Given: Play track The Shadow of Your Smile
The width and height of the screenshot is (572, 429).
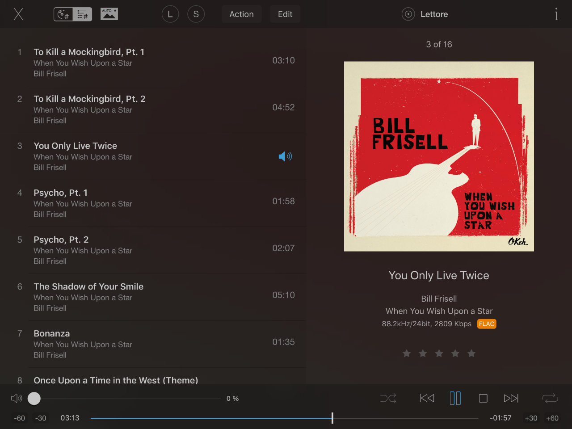Looking at the screenshot, I should (x=153, y=297).
